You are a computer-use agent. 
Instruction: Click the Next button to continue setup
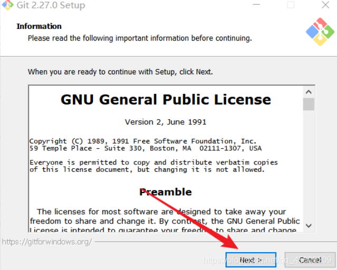point(251,259)
